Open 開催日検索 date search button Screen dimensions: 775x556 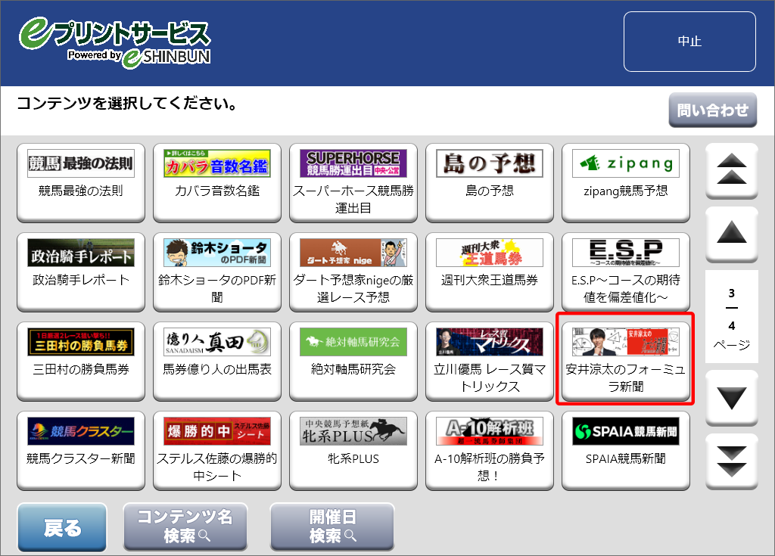332,526
